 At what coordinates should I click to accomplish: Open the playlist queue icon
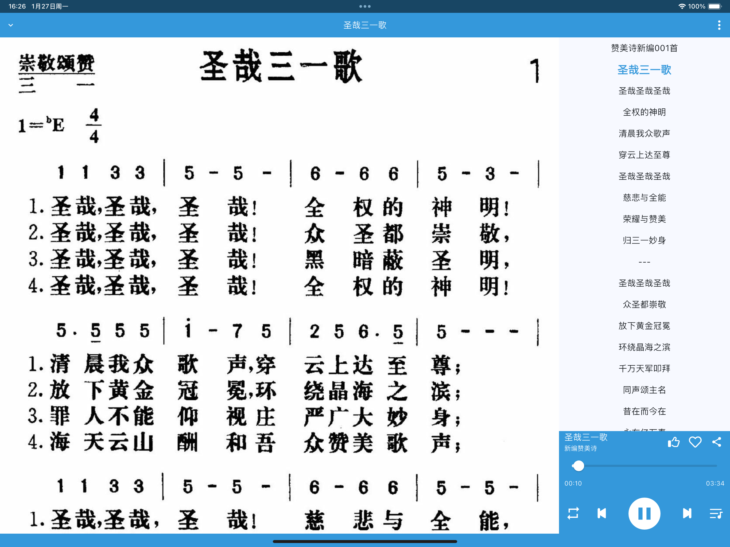716,513
